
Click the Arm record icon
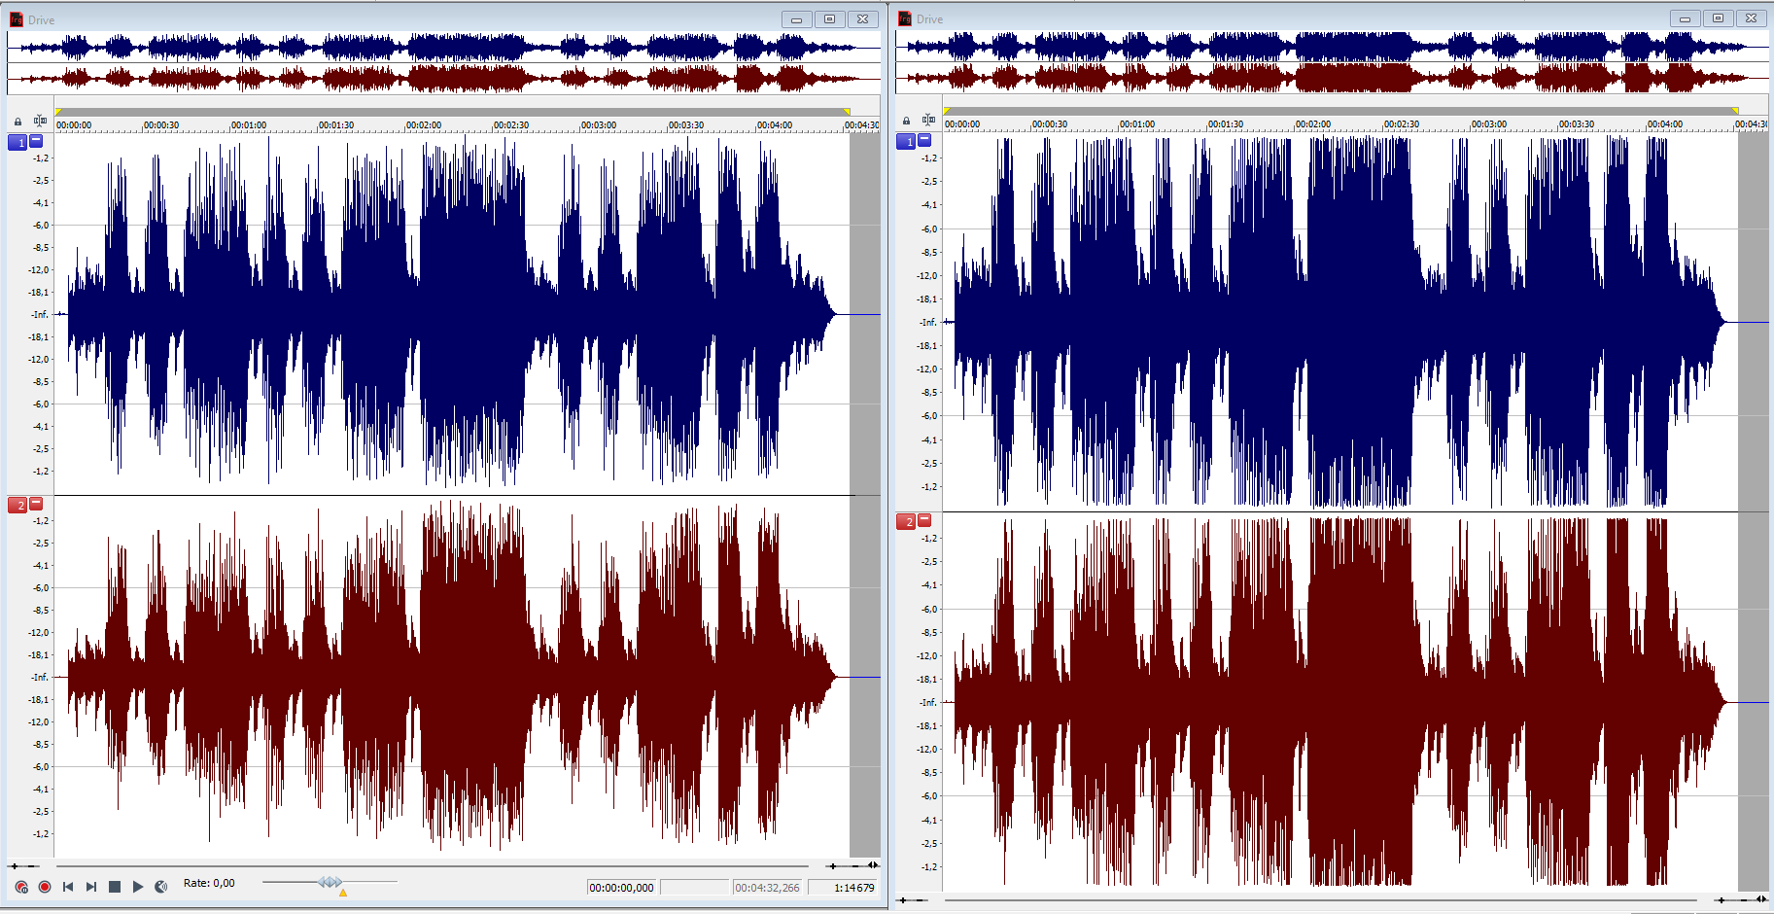21,887
